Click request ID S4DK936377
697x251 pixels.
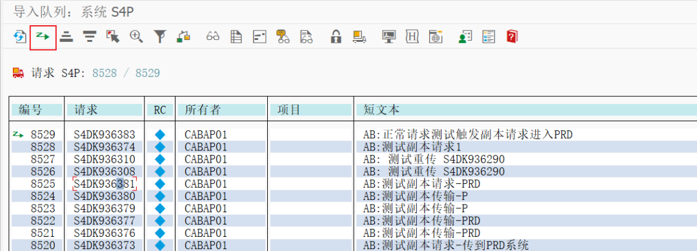click(105, 221)
